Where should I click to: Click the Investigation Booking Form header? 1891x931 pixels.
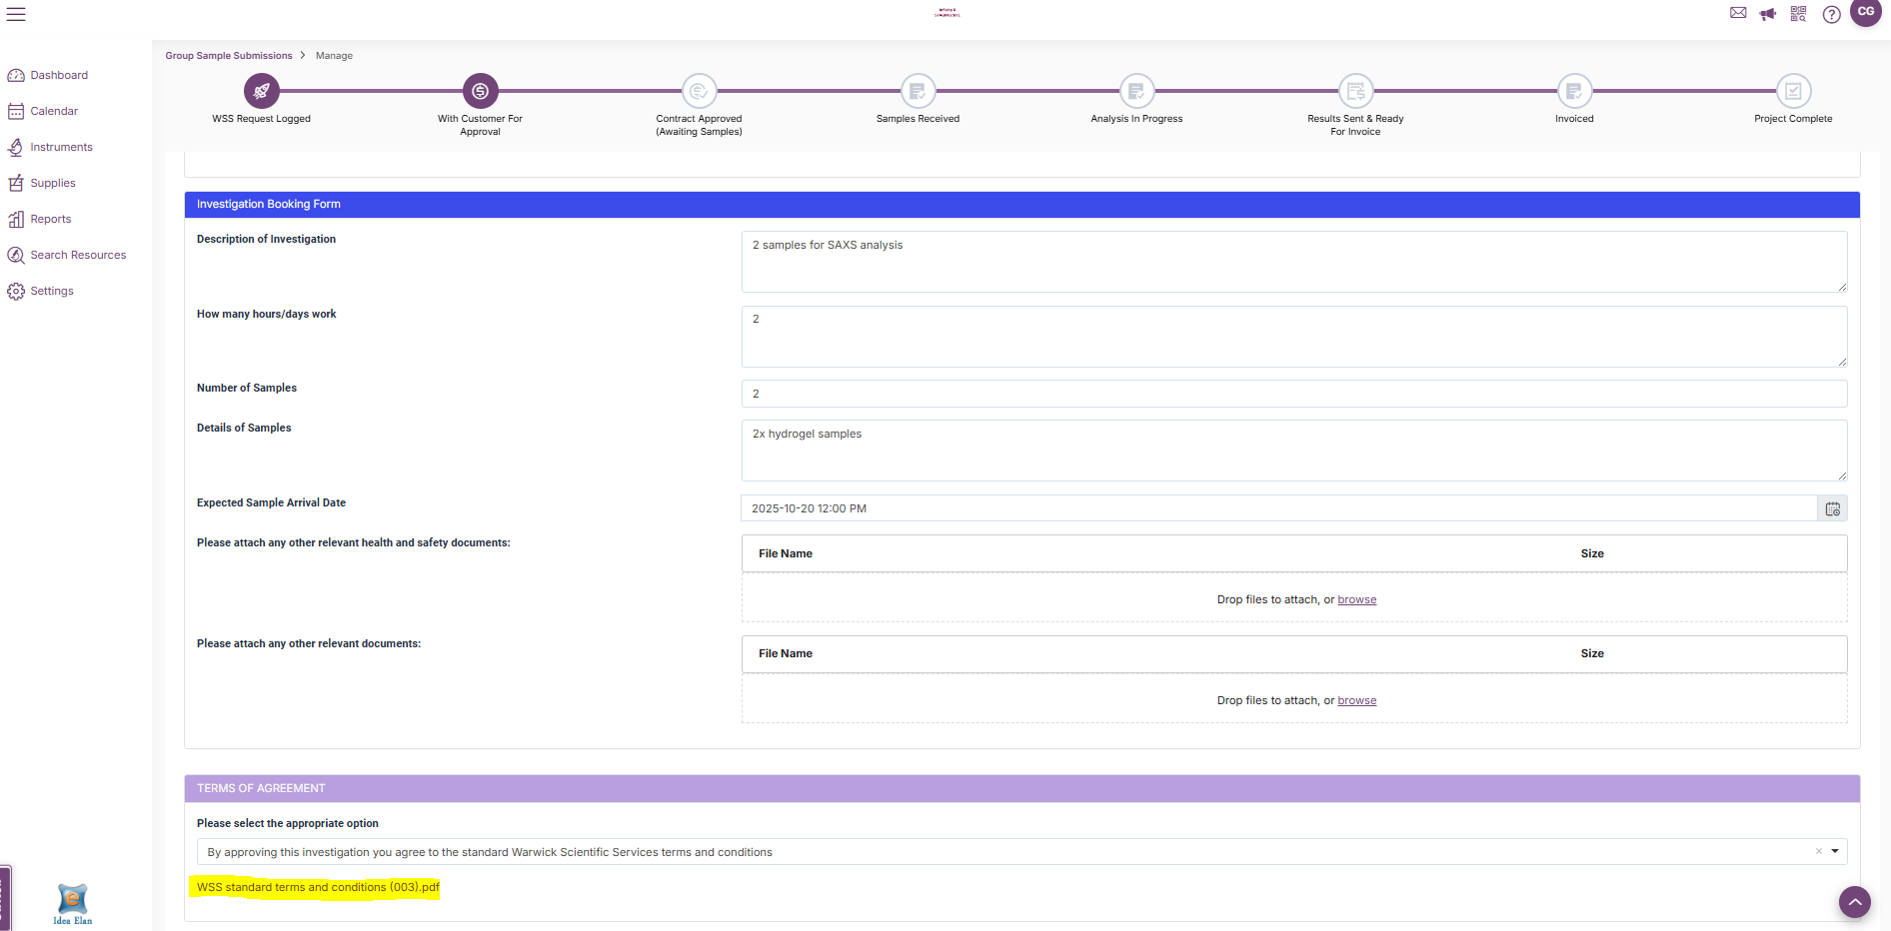[x=1021, y=204]
